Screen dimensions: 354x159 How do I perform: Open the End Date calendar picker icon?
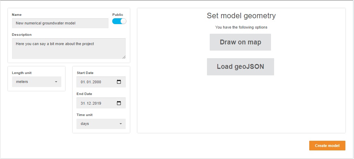pyautogui.click(x=119, y=103)
